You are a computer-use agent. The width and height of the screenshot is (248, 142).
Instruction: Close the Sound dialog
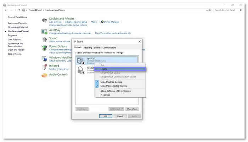pyautogui.click(x=140, y=42)
